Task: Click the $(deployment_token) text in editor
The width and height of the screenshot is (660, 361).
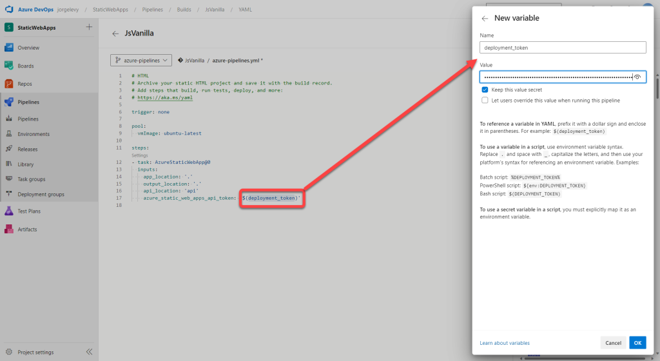Action: (x=269, y=198)
